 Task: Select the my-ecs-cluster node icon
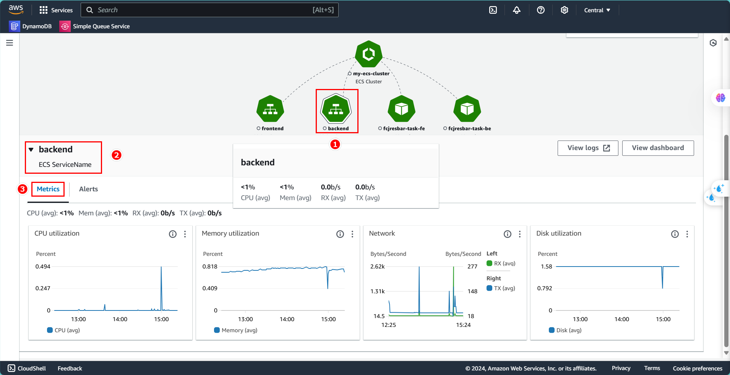[368, 54]
